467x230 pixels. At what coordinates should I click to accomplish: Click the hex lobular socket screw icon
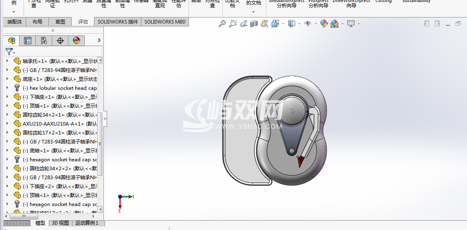click(x=17, y=88)
